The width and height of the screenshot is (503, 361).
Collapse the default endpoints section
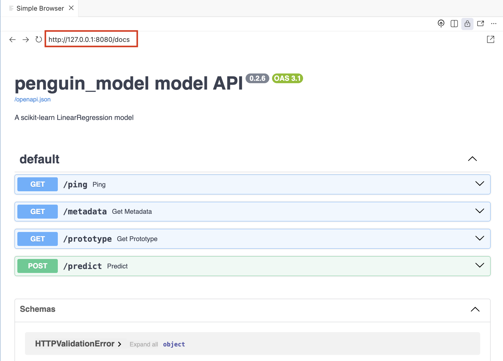pos(472,159)
